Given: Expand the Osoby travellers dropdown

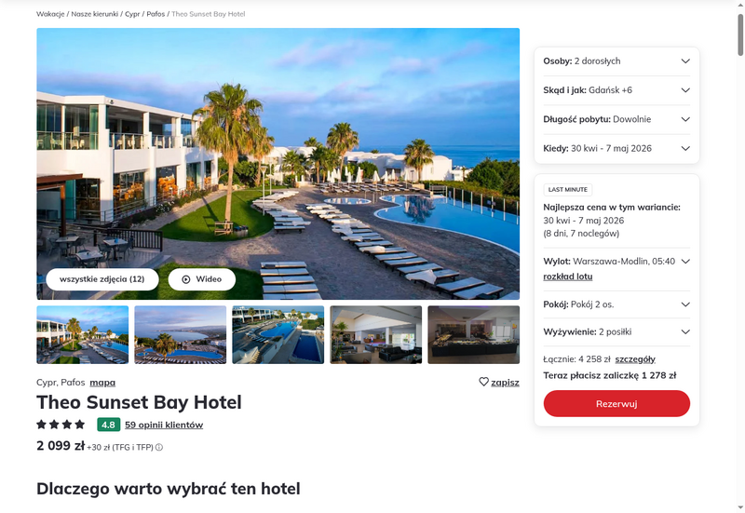Looking at the screenshot, I should (616, 61).
